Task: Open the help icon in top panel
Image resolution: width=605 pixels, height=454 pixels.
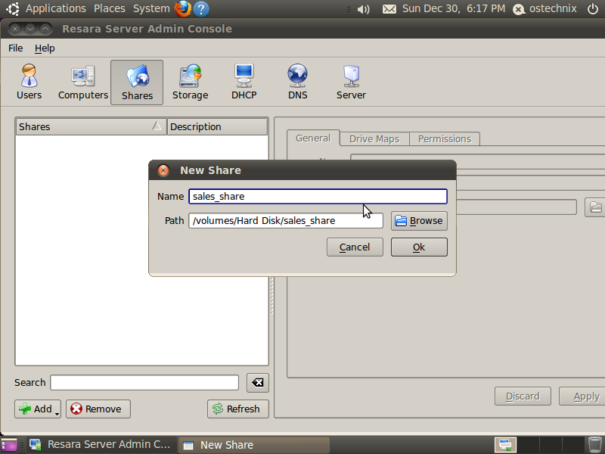Action: (201, 8)
